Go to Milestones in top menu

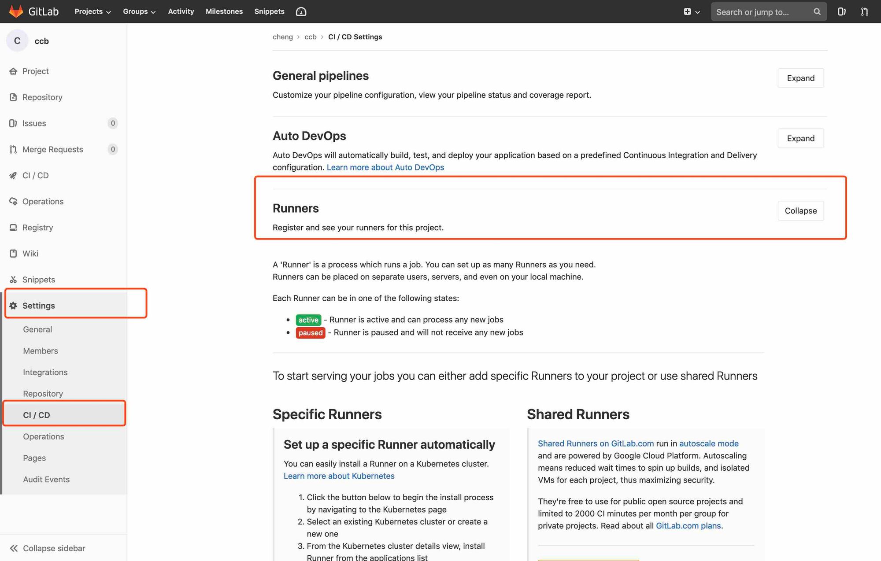(x=224, y=11)
